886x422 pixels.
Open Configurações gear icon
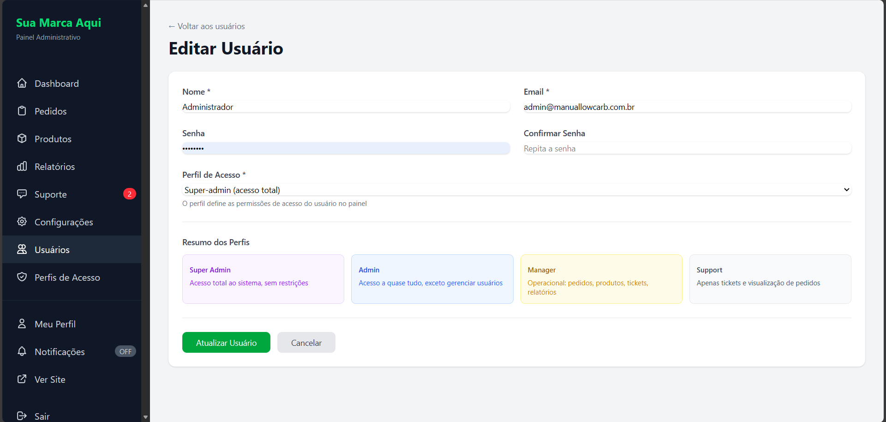22,222
